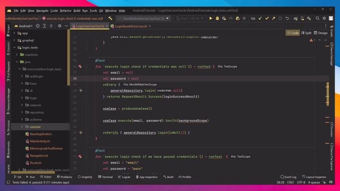Update project from Git with arrow icon
Screen dimensions: 340x191
(x=260, y=19)
